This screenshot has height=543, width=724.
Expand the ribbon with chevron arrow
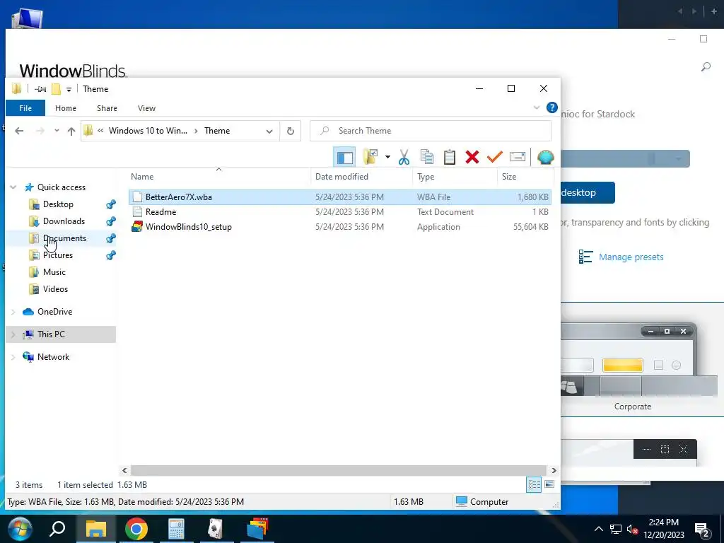tap(537, 107)
